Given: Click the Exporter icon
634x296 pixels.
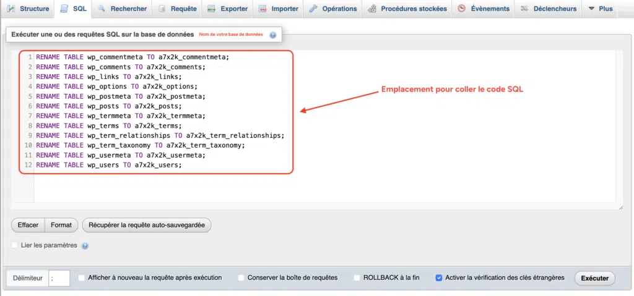Looking at the screenshot, I should pos(211,9).
